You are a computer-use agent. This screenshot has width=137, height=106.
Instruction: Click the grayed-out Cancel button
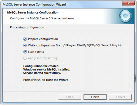click(120, 97)
